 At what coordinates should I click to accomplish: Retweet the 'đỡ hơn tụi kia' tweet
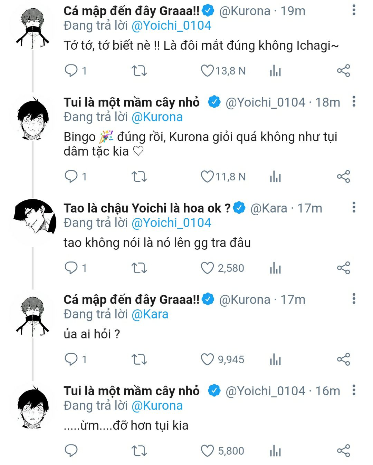click(139, 451)
